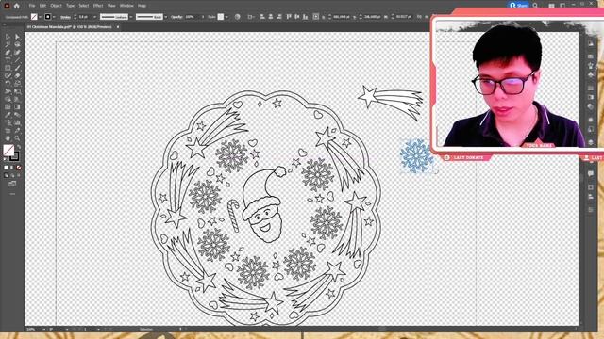Activate the Hand tool
Image resolution: width=604 pixels, height=339 pixels.
(8, 138)
